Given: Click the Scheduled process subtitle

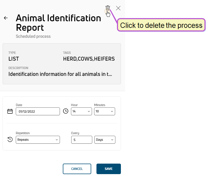Looking at the screenshot, I should click(33, 37).
